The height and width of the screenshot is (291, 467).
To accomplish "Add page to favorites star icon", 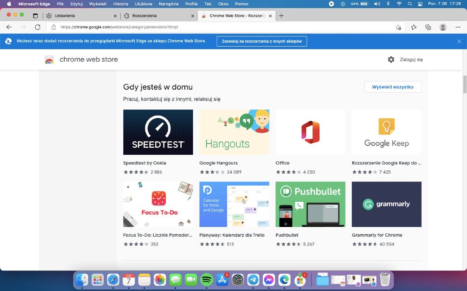I will [x=398, y=27].
